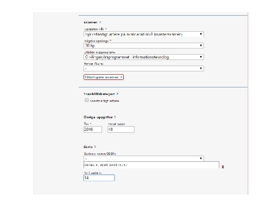
Task: Expand the Ämne/kurs dropdown
Action: (144, 69)
